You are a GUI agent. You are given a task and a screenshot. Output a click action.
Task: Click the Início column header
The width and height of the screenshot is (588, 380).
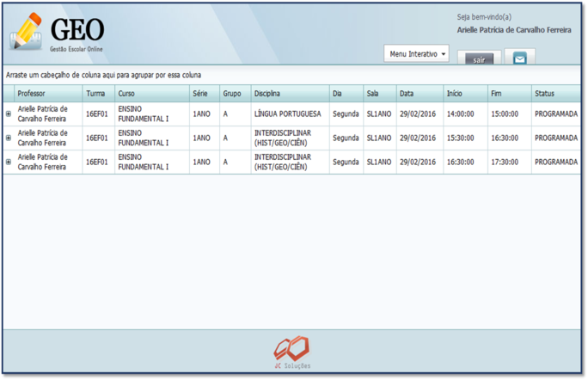pos(466,94)
